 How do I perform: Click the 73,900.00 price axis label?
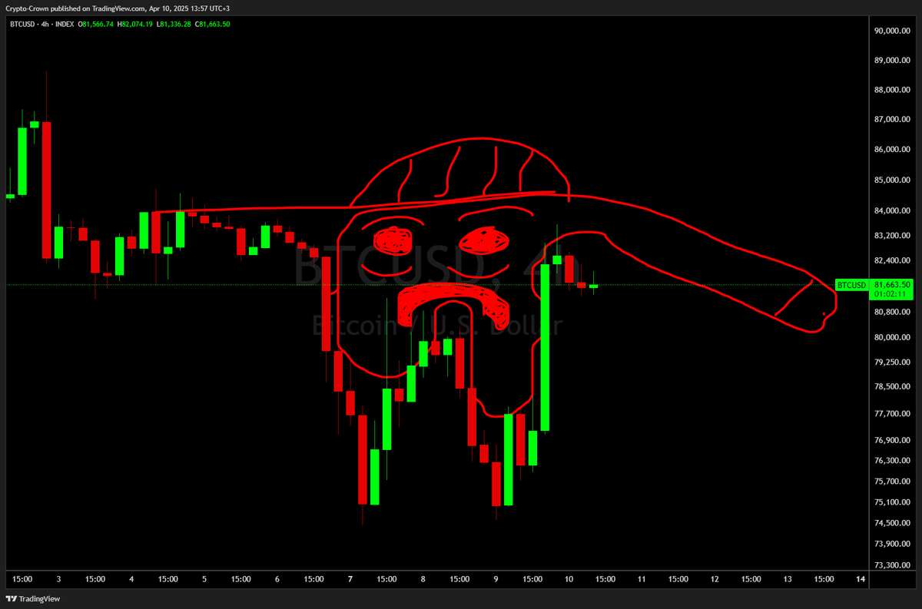coord(892,544)
